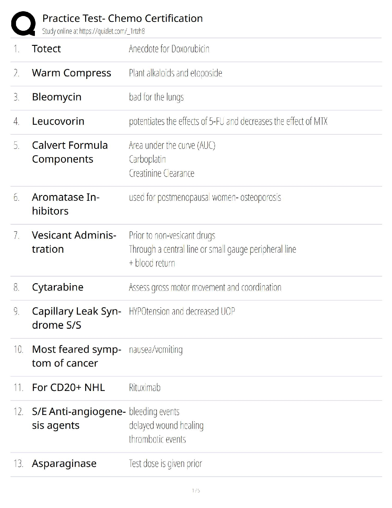The width and height of the screenshot is (392, 508).
Task: Click the Aromatase Inhibitors term
Action: point(65,204)
